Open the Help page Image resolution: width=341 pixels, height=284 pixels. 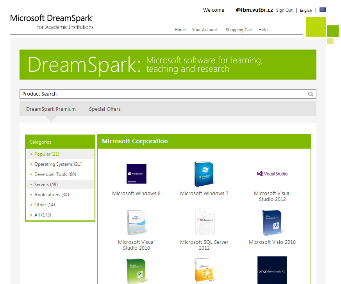tap(263, 30)
